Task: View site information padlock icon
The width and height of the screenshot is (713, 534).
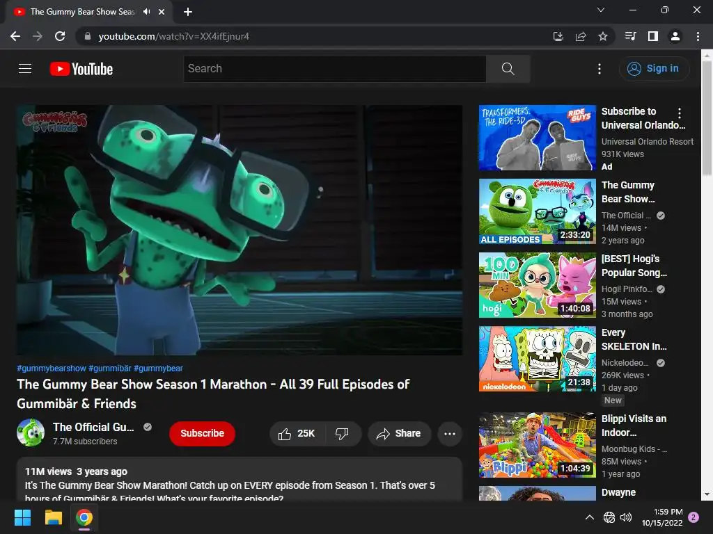Action: pos(87,36)
